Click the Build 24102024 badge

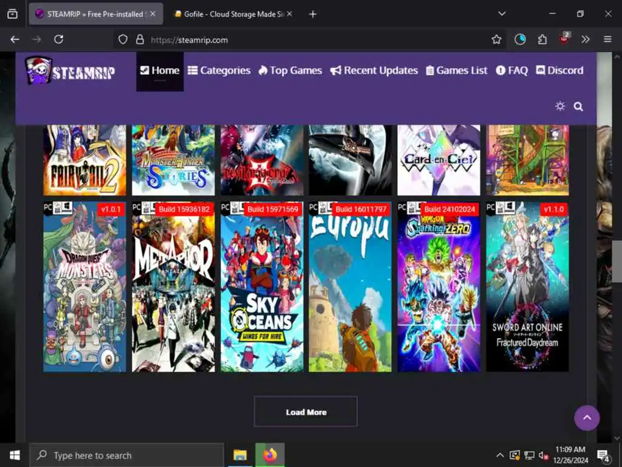click(x=449, y=209)
